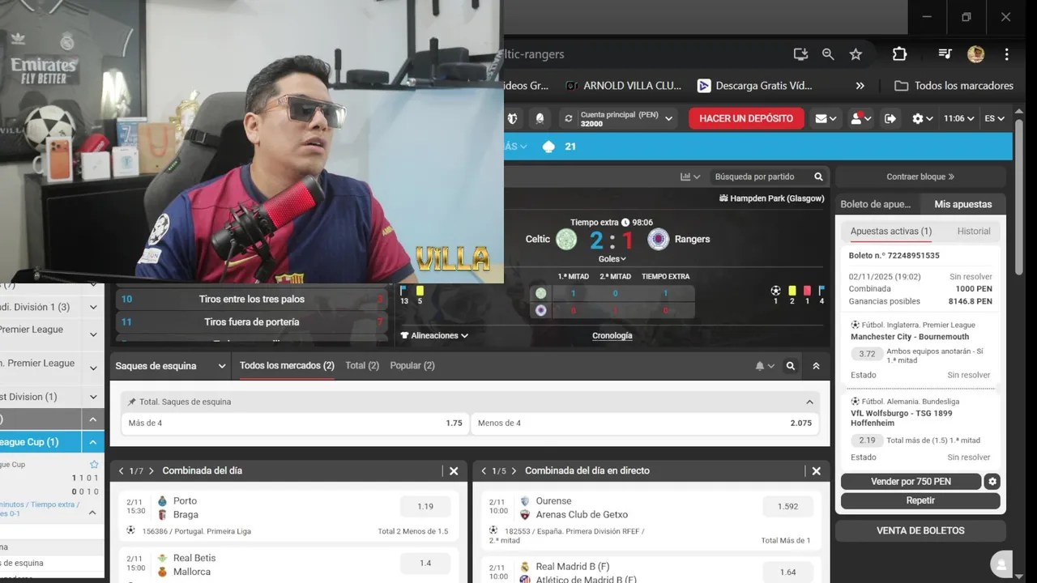Click the logout arrow icon
Image resolution: width=1037 pixels, height=583 pixels.
tap(890, 118)
